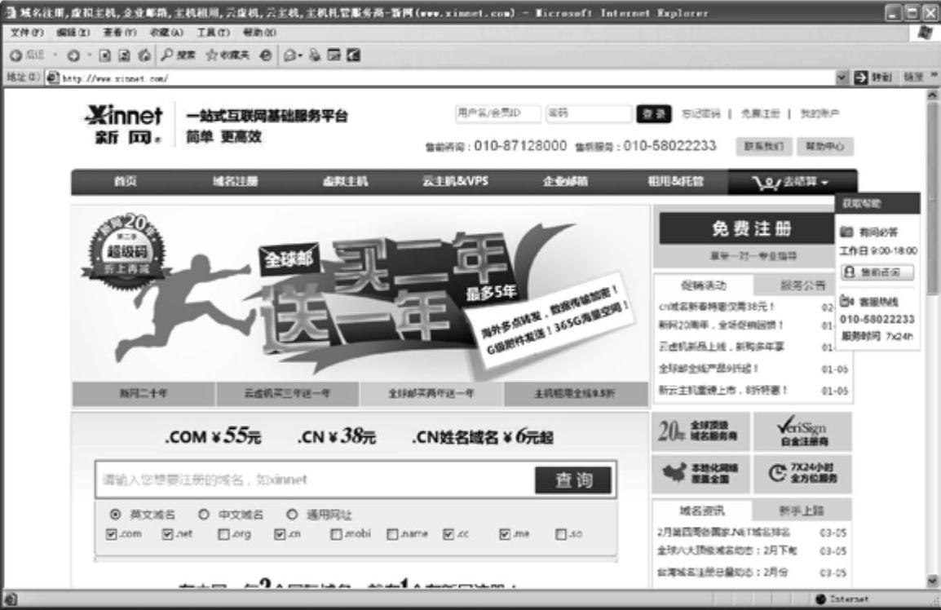The height and width of the screenshot is (610, 941).
Task: Click the 帮助中心 button
Action: point(825,147)
